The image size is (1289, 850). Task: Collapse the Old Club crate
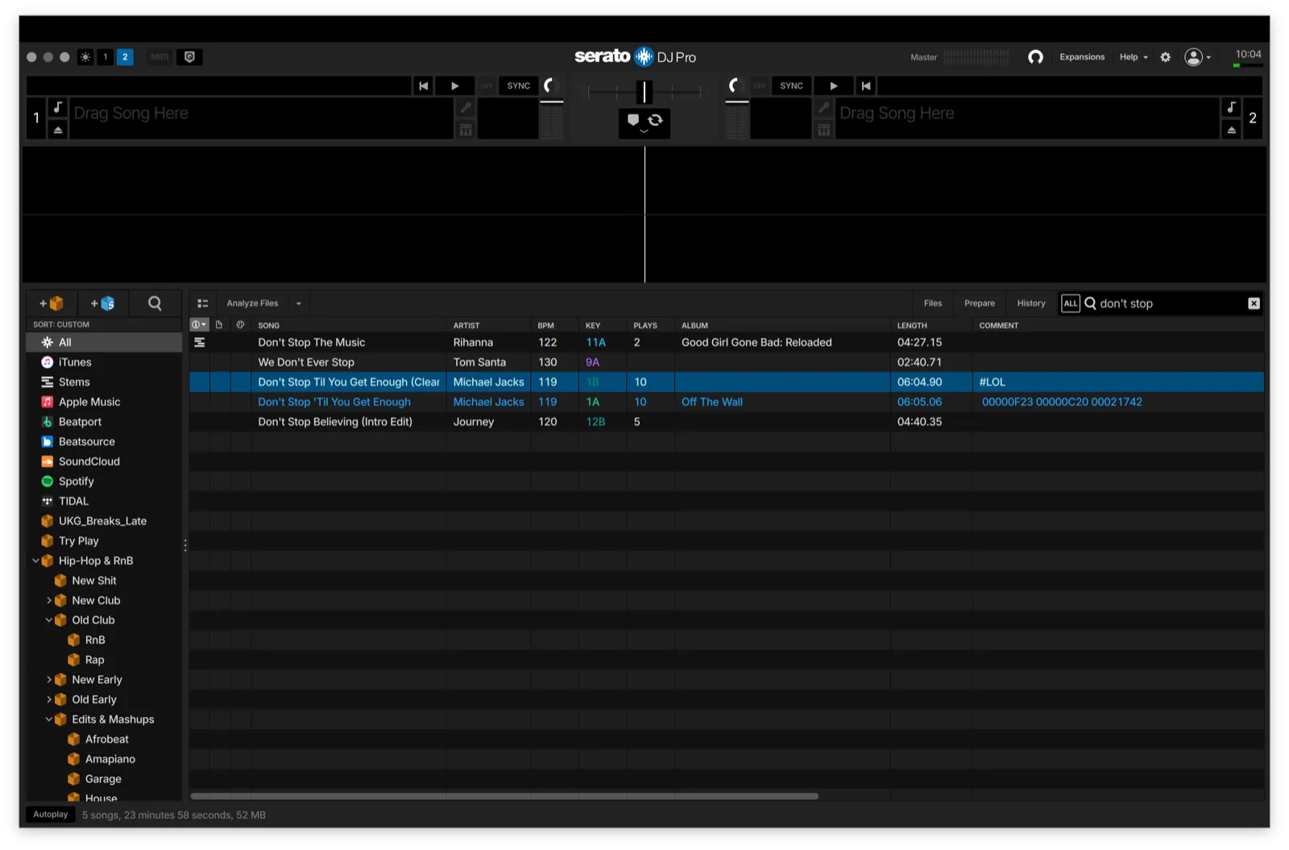(x=48, y=620)
